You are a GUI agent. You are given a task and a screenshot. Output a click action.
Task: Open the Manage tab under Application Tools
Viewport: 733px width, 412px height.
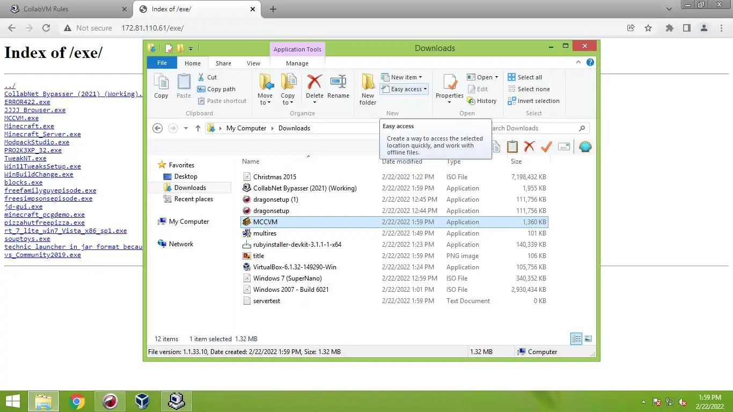point(297,63)
